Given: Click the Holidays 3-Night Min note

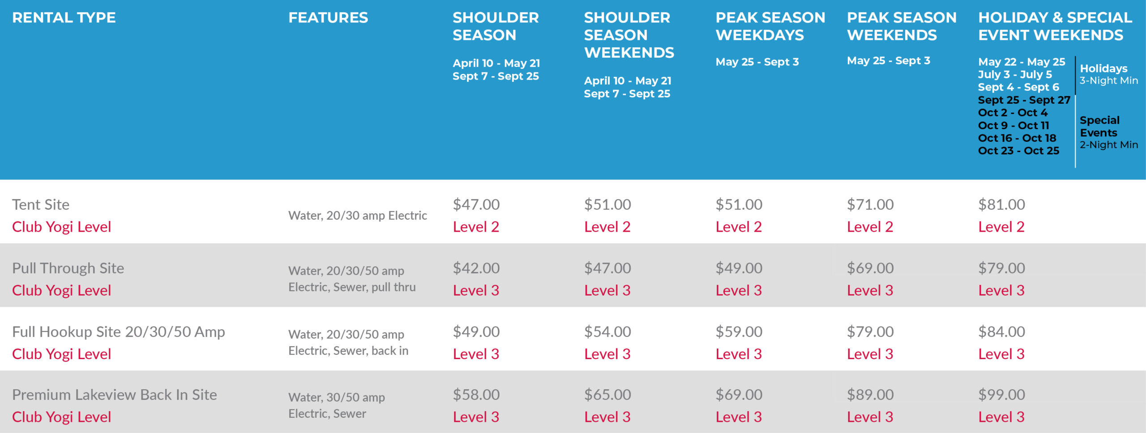Looking at the screenshot, I should pos(1108,74).
